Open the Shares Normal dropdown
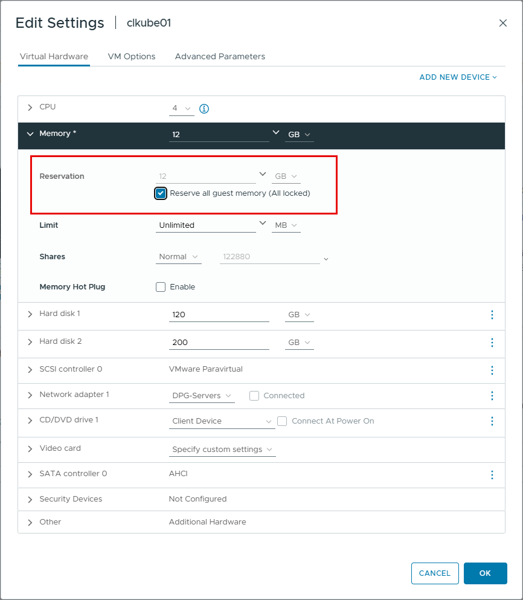The width and height of the screenshot is (523, 600). [x=178, y=256]
